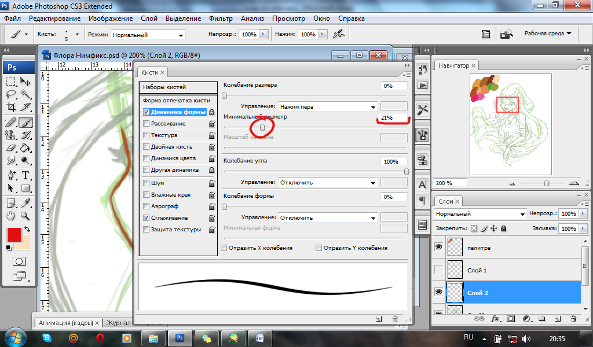
Task: Open Наборы кистей brush presets
Action: [x=164, y=87]
